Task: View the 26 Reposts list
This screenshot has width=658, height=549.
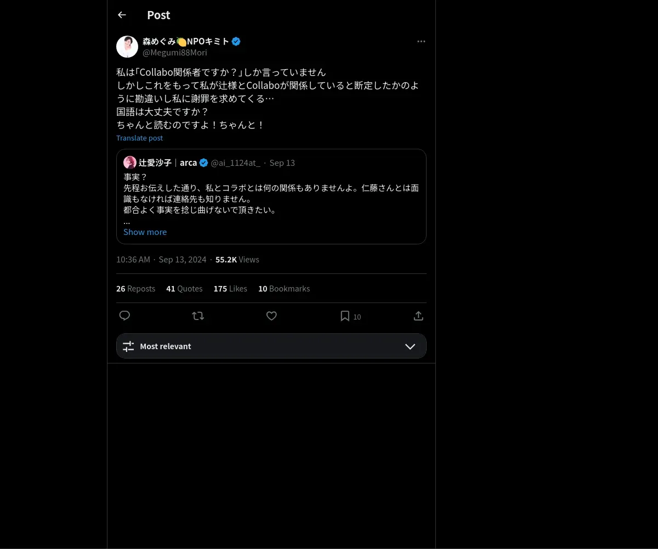Action: (135, 289)
